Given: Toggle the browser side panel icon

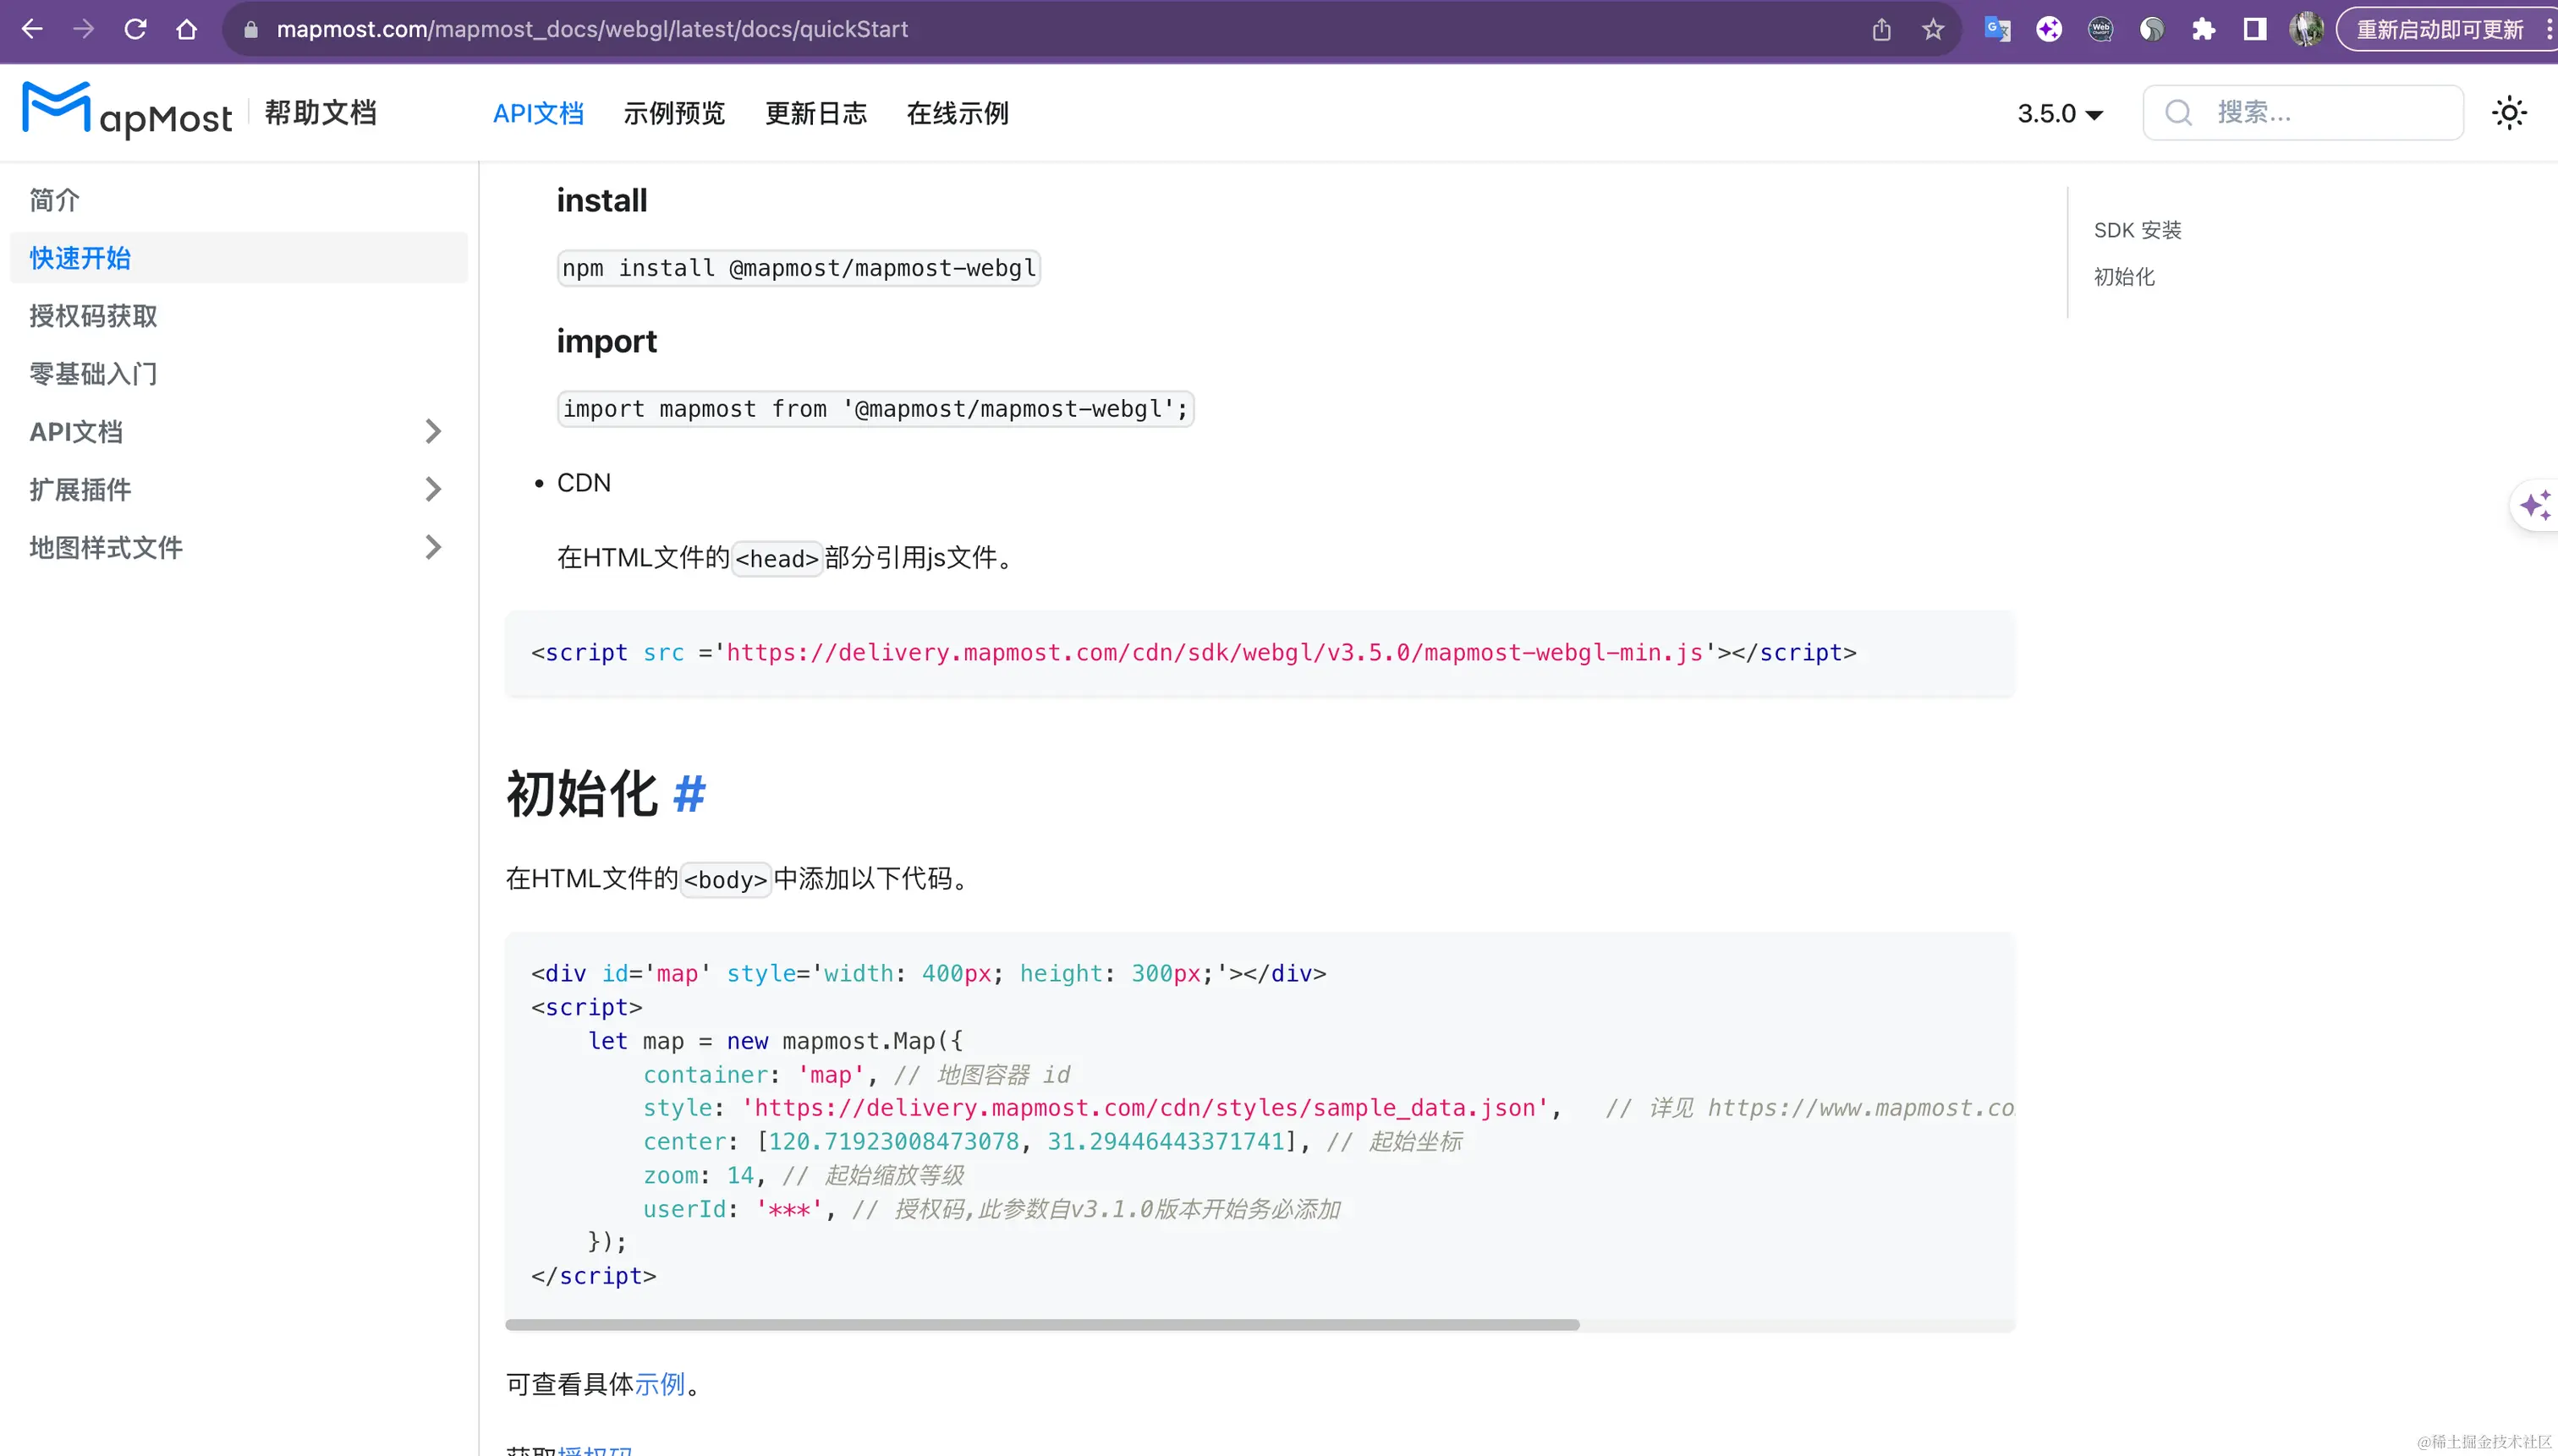Looking at the screenshot, I should [2255, 29].
